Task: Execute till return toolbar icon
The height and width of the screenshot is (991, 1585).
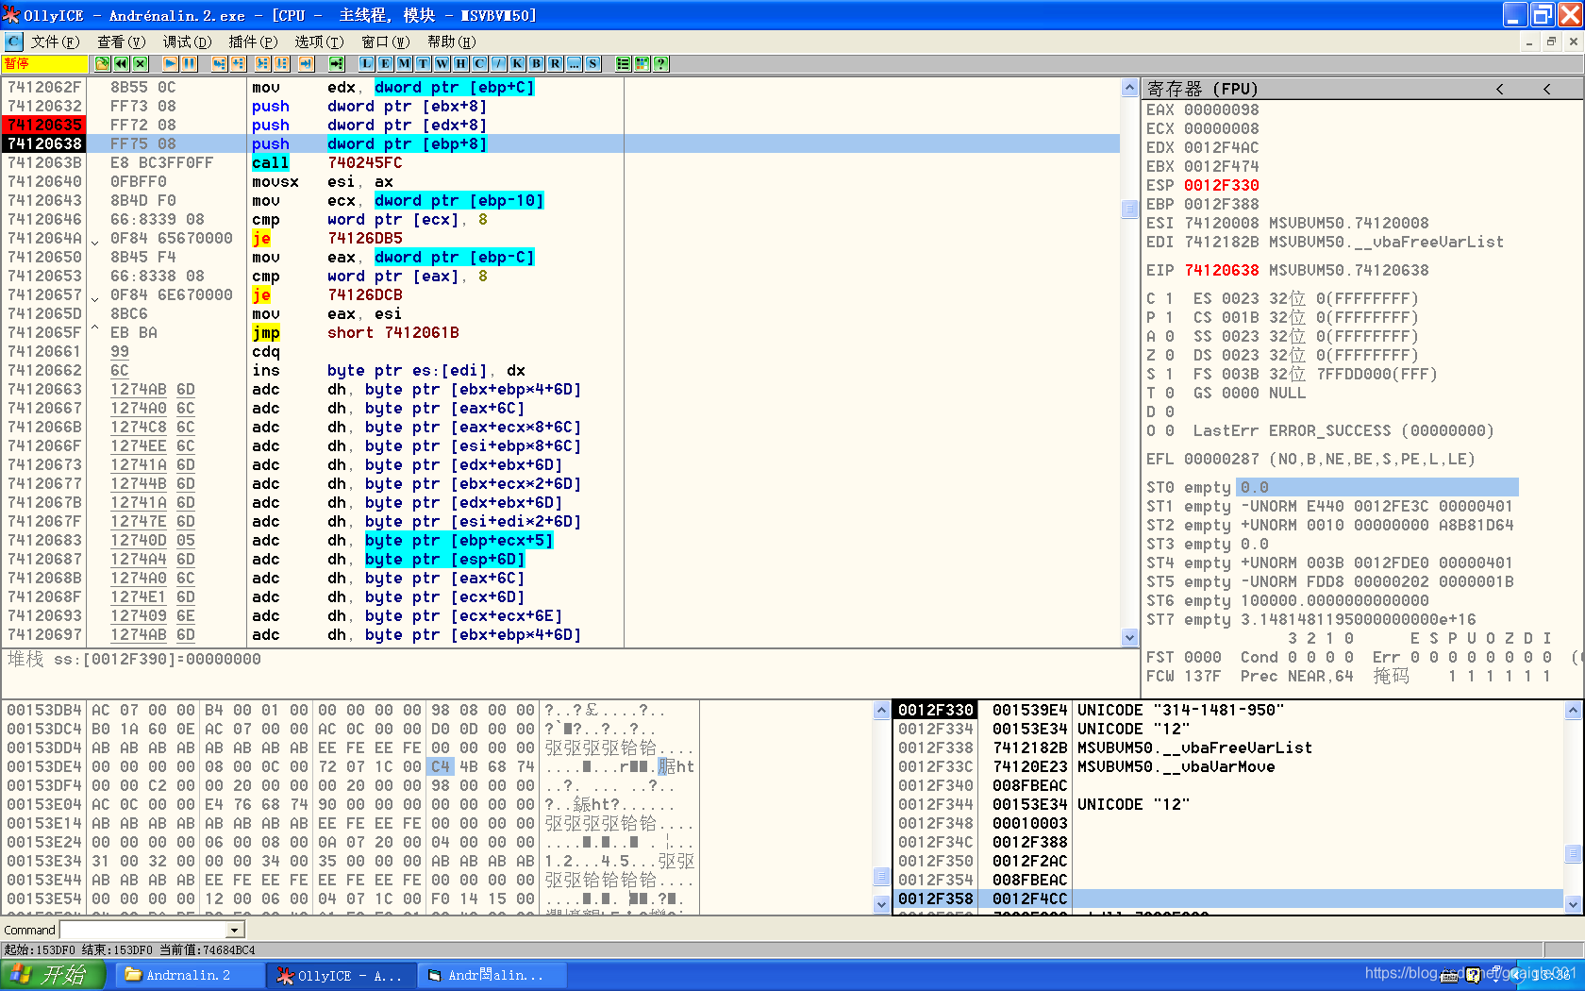Action: point(306,63)
